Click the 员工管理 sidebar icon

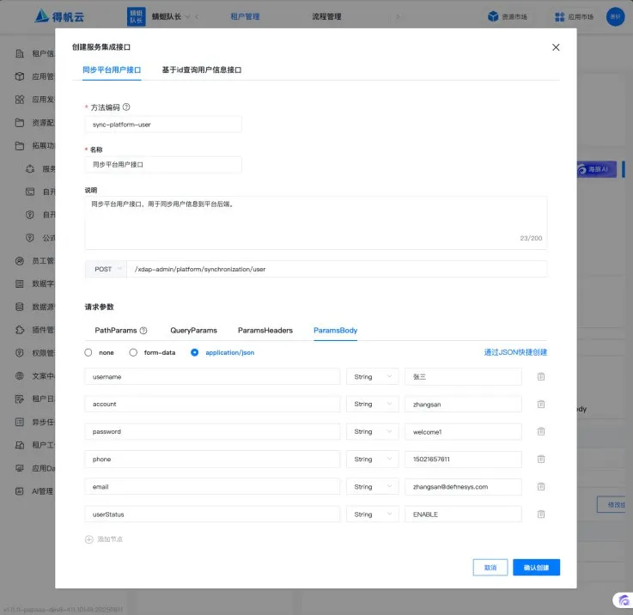(20, 261)
